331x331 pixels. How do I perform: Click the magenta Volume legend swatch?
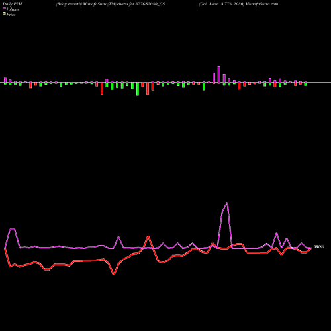coord(4,9)
